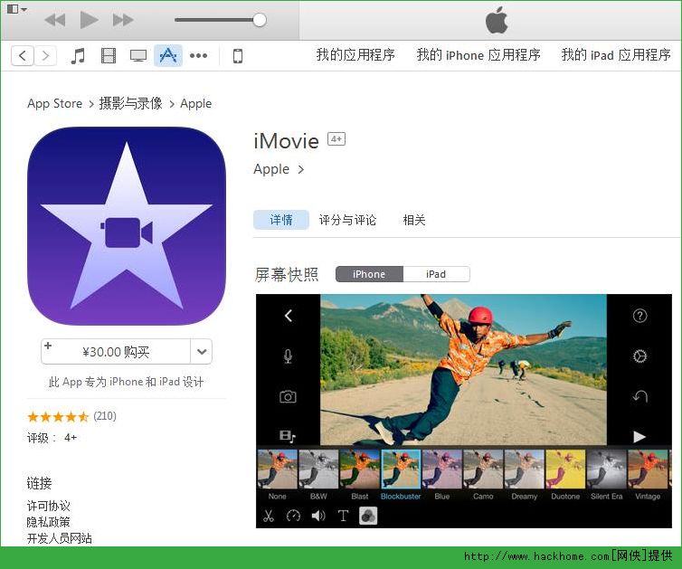Buy iMovie for ¥30.00
Image resolution: width=682 pixels, height=569 pixels.
click(x=116, y=352)
